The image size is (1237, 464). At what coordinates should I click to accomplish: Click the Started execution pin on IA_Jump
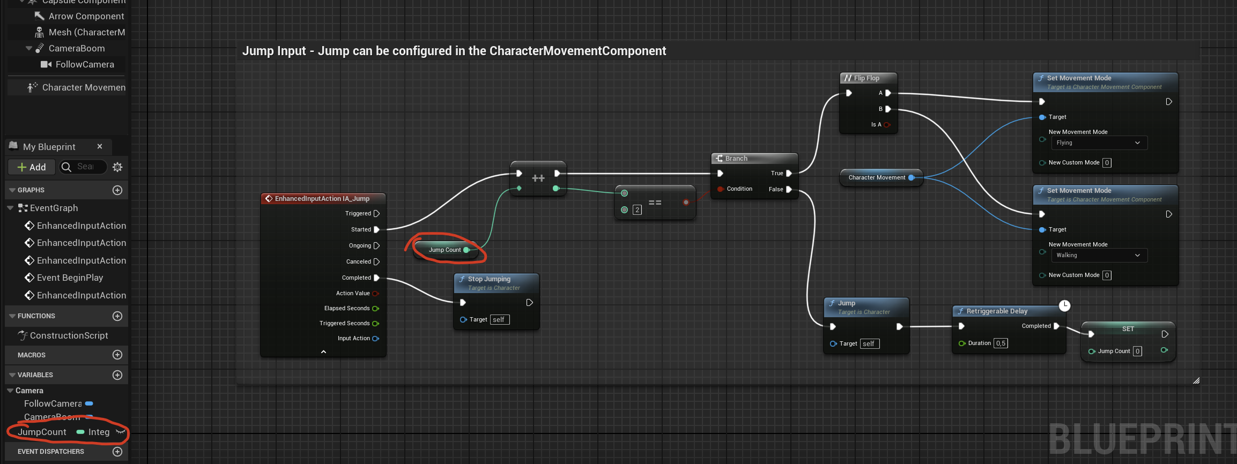(x=376, y=229)
